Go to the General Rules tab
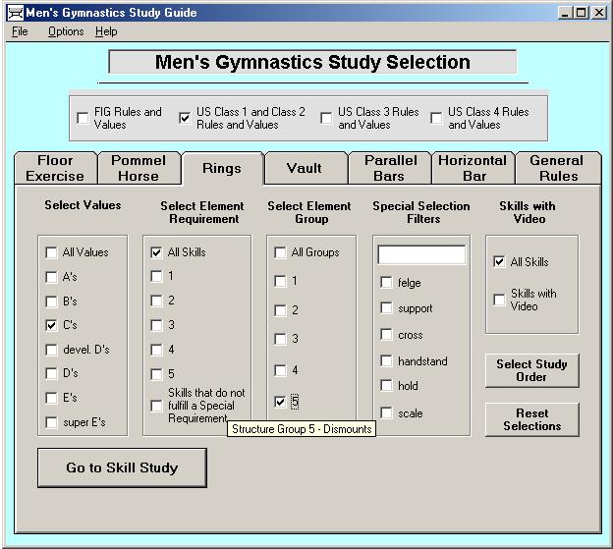This screenshot has height=549, width=613. tap(557, 168)
